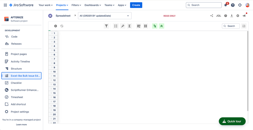The height and width of the screenshot is (130, 253).
Task: Click the AFTERIIZE project avatar icon
Action: [x=6, y=19]
